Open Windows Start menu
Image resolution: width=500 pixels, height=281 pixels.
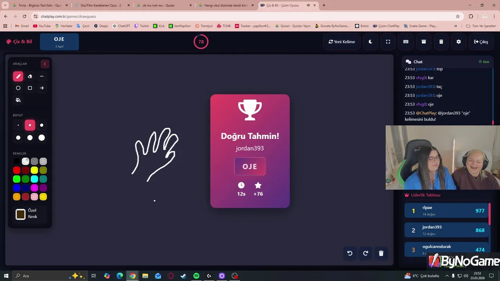(x=6, y=276)
